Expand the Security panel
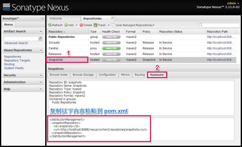 [41, 75]
